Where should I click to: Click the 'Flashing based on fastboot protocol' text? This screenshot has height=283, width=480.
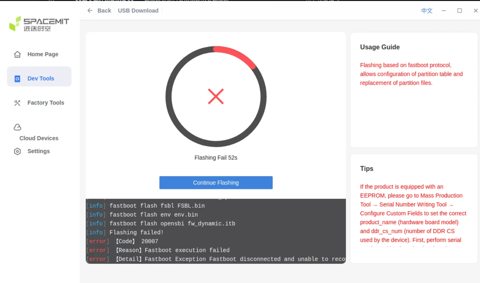pyautogui.click(x=411, y=74)
